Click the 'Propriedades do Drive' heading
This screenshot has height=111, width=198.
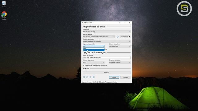94,27
